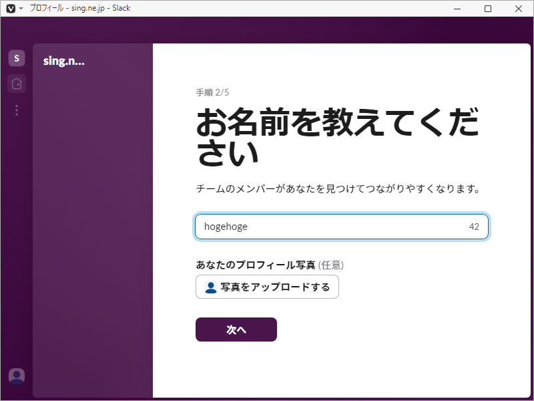The height and width of the screenshot is (401, 534).
Task: Open the Home icon in sidebar
Action: 16,84
